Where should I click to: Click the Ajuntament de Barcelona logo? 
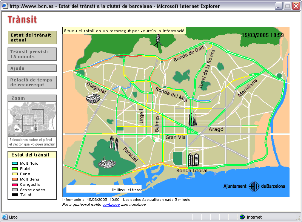coord(254,186)
